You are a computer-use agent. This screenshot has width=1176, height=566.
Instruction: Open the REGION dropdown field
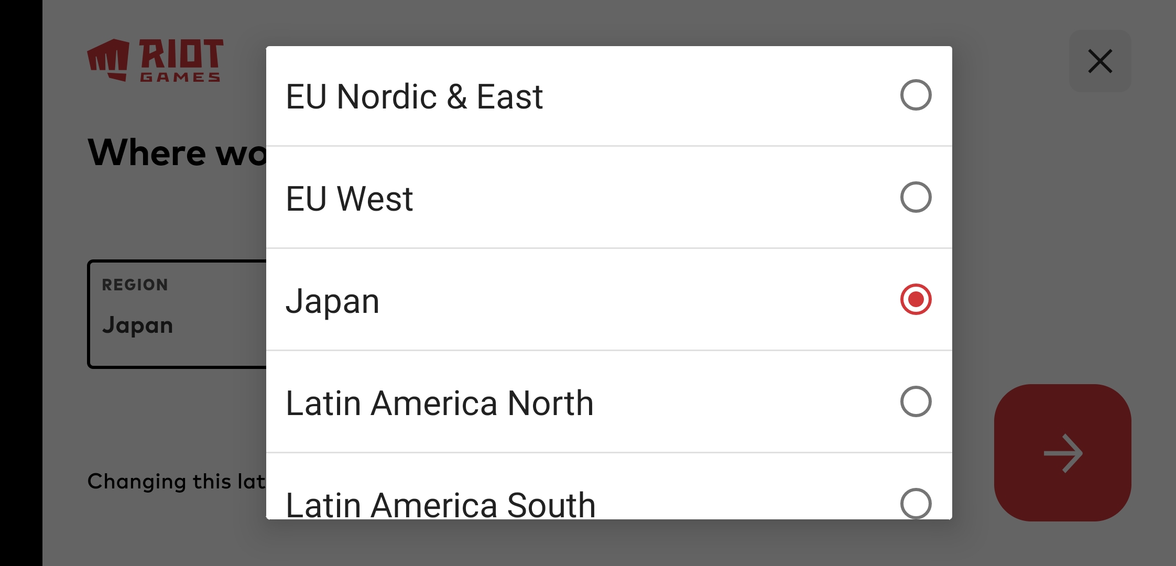point(178,314)
